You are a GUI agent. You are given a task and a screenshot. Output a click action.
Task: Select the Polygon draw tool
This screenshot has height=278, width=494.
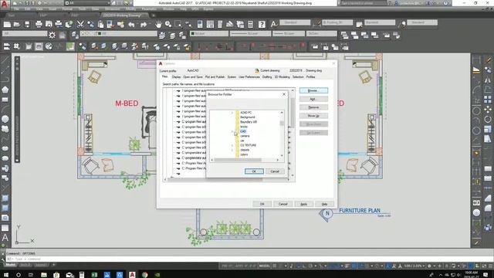(x=5, y=90)
